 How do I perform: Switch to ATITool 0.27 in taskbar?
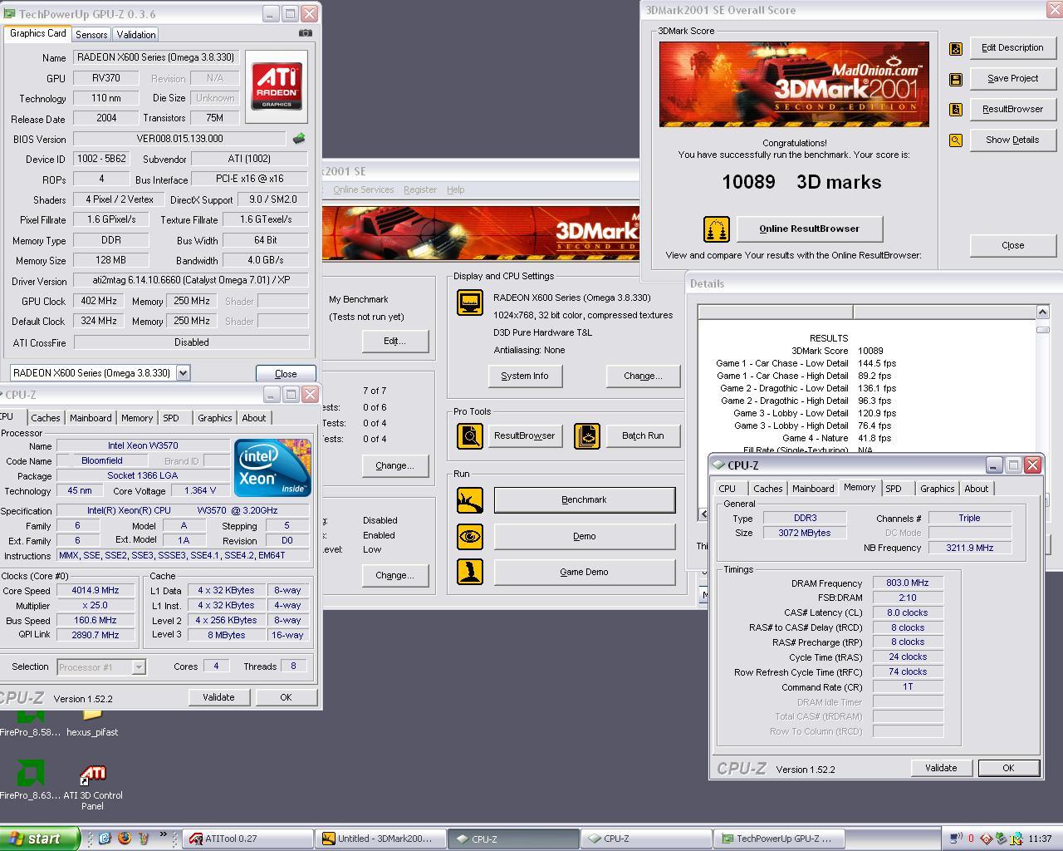pyautogui.click(x=248, y=839)
